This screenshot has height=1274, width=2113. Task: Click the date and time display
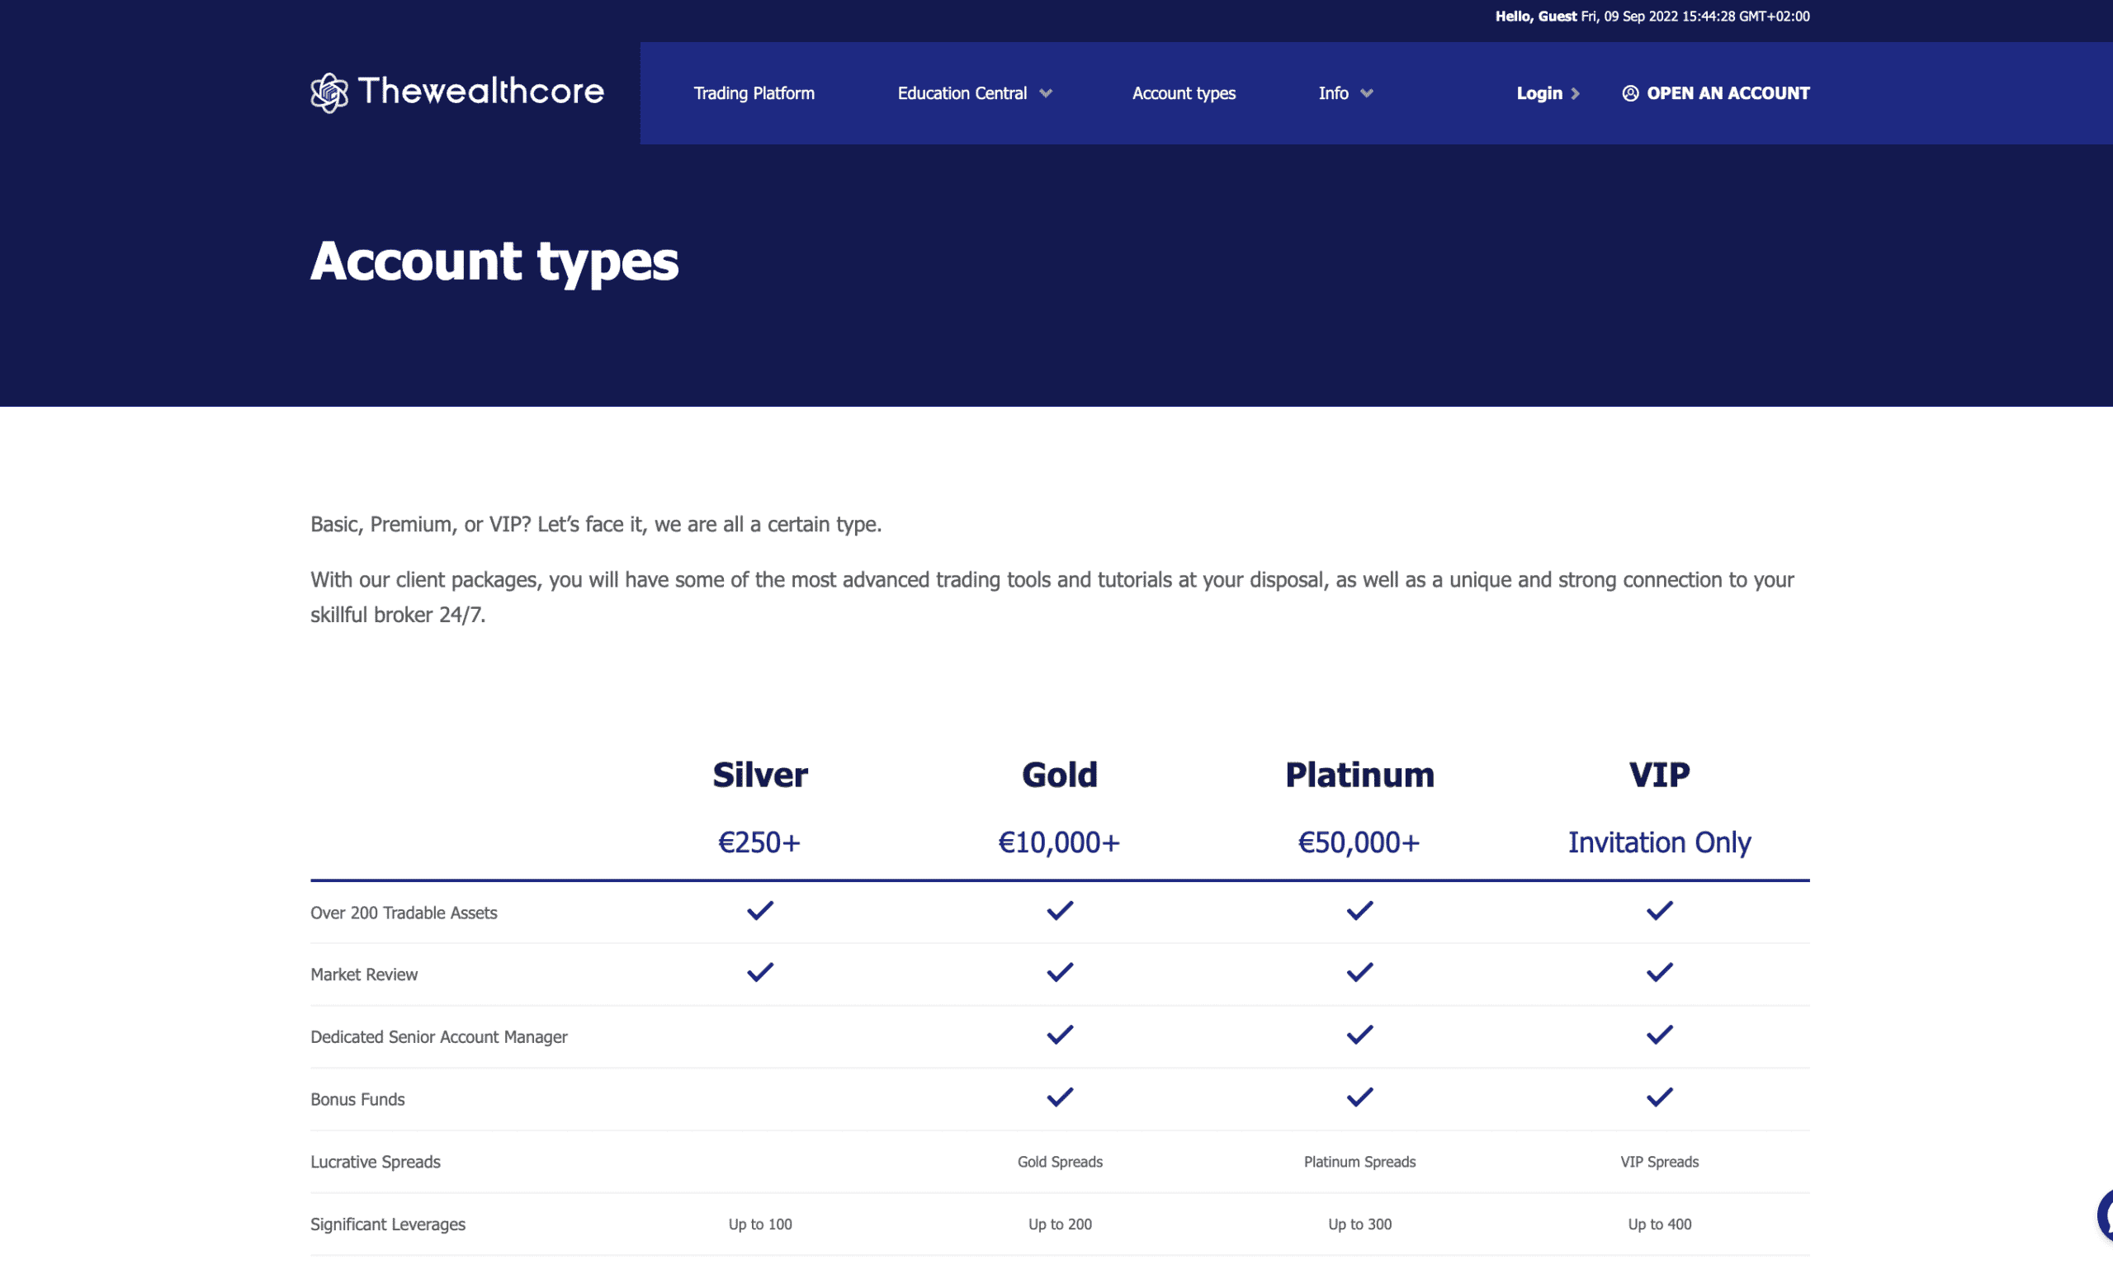click(1695, 17)
